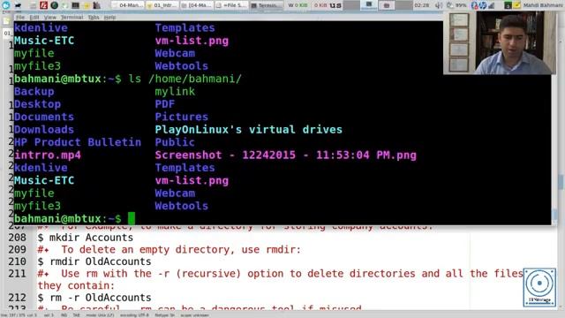The image size is (565, 318).
Task: Click the webcam video overlay
Action: tap(500, 42)
